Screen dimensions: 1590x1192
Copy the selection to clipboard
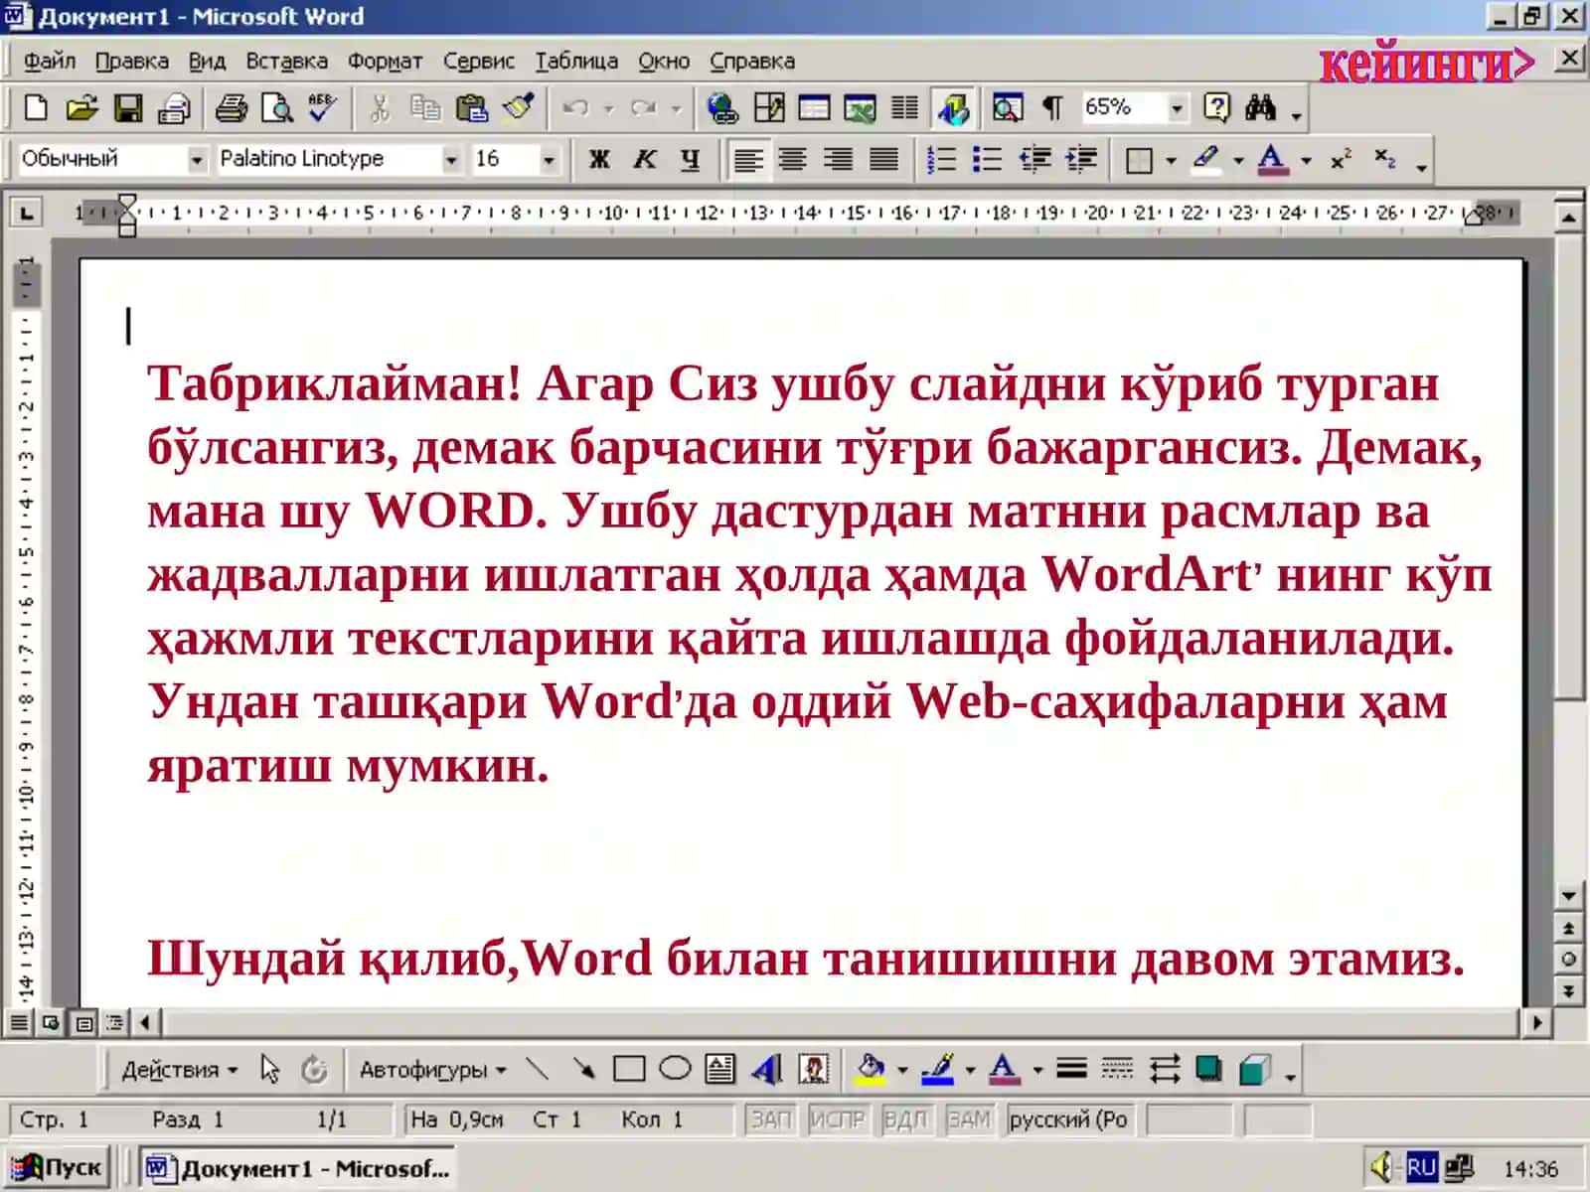click(x=424, y=107)
